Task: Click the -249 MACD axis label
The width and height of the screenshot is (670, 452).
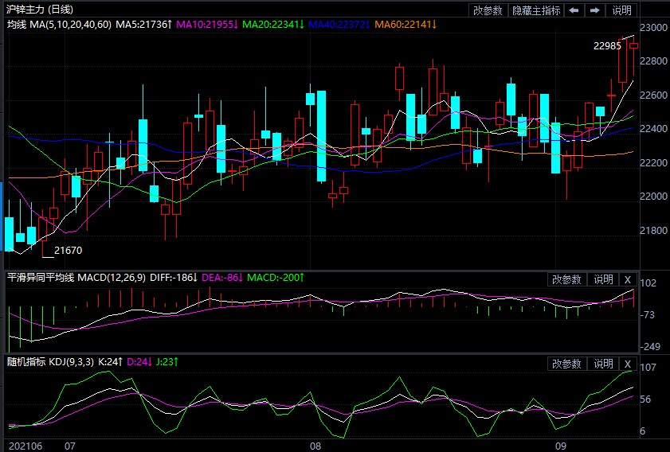Action: (x=650, y=347)
